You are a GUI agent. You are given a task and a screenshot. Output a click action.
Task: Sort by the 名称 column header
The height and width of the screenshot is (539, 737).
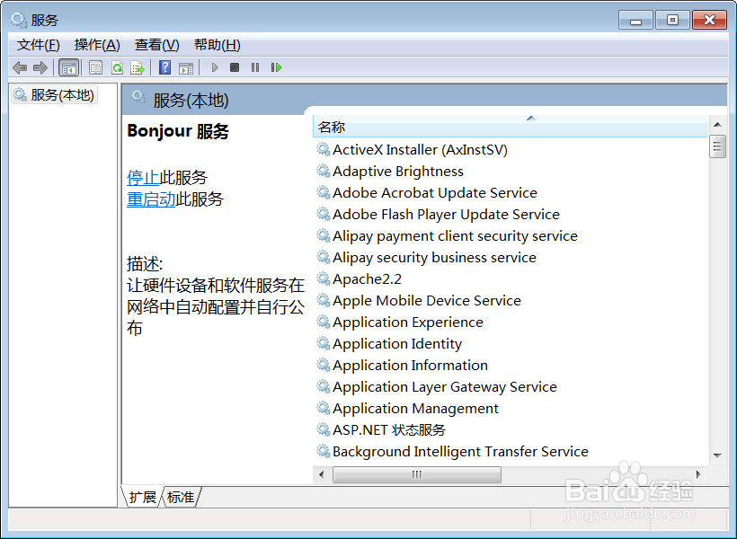coord(511,127)
